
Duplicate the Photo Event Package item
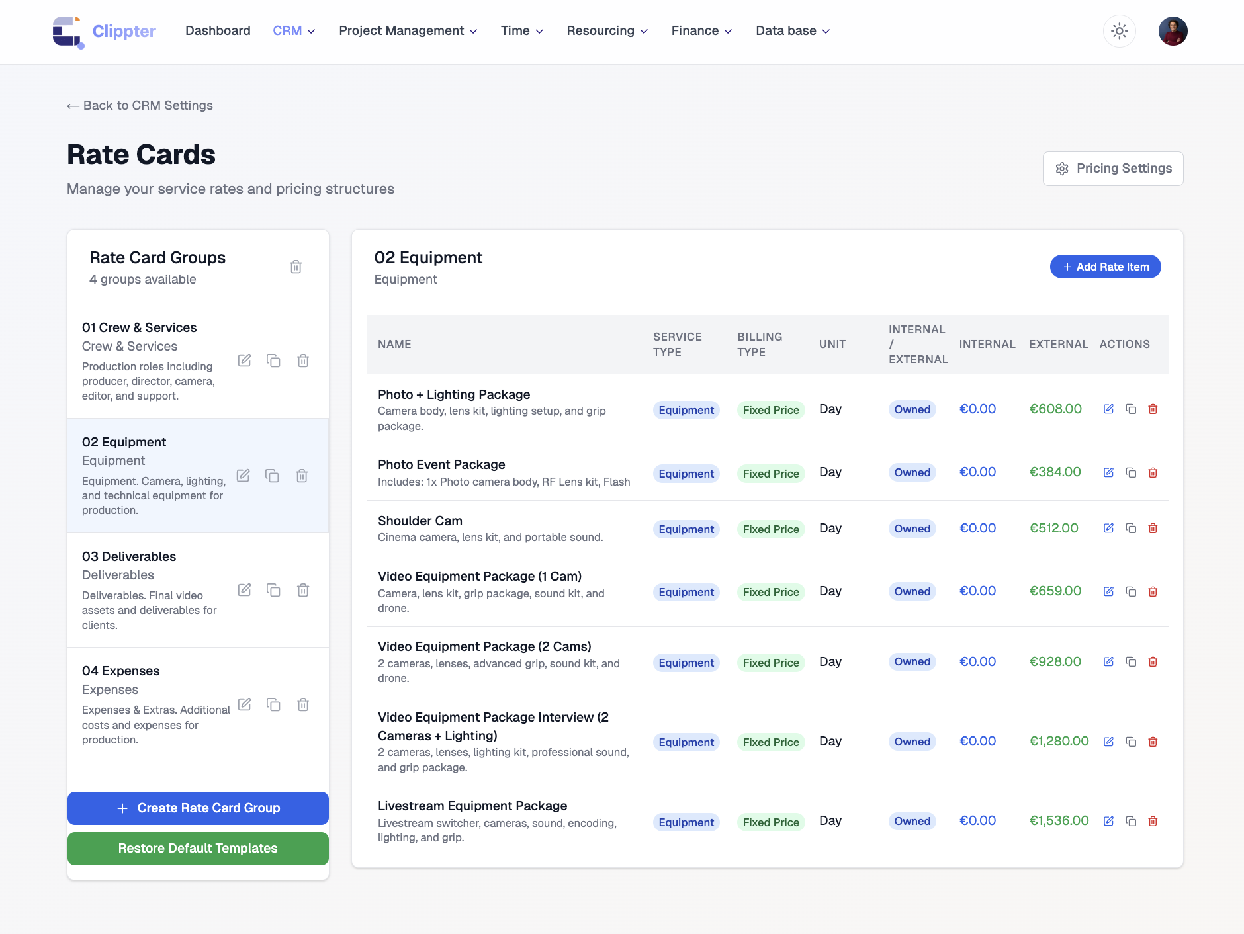(x=1131, y=472)
